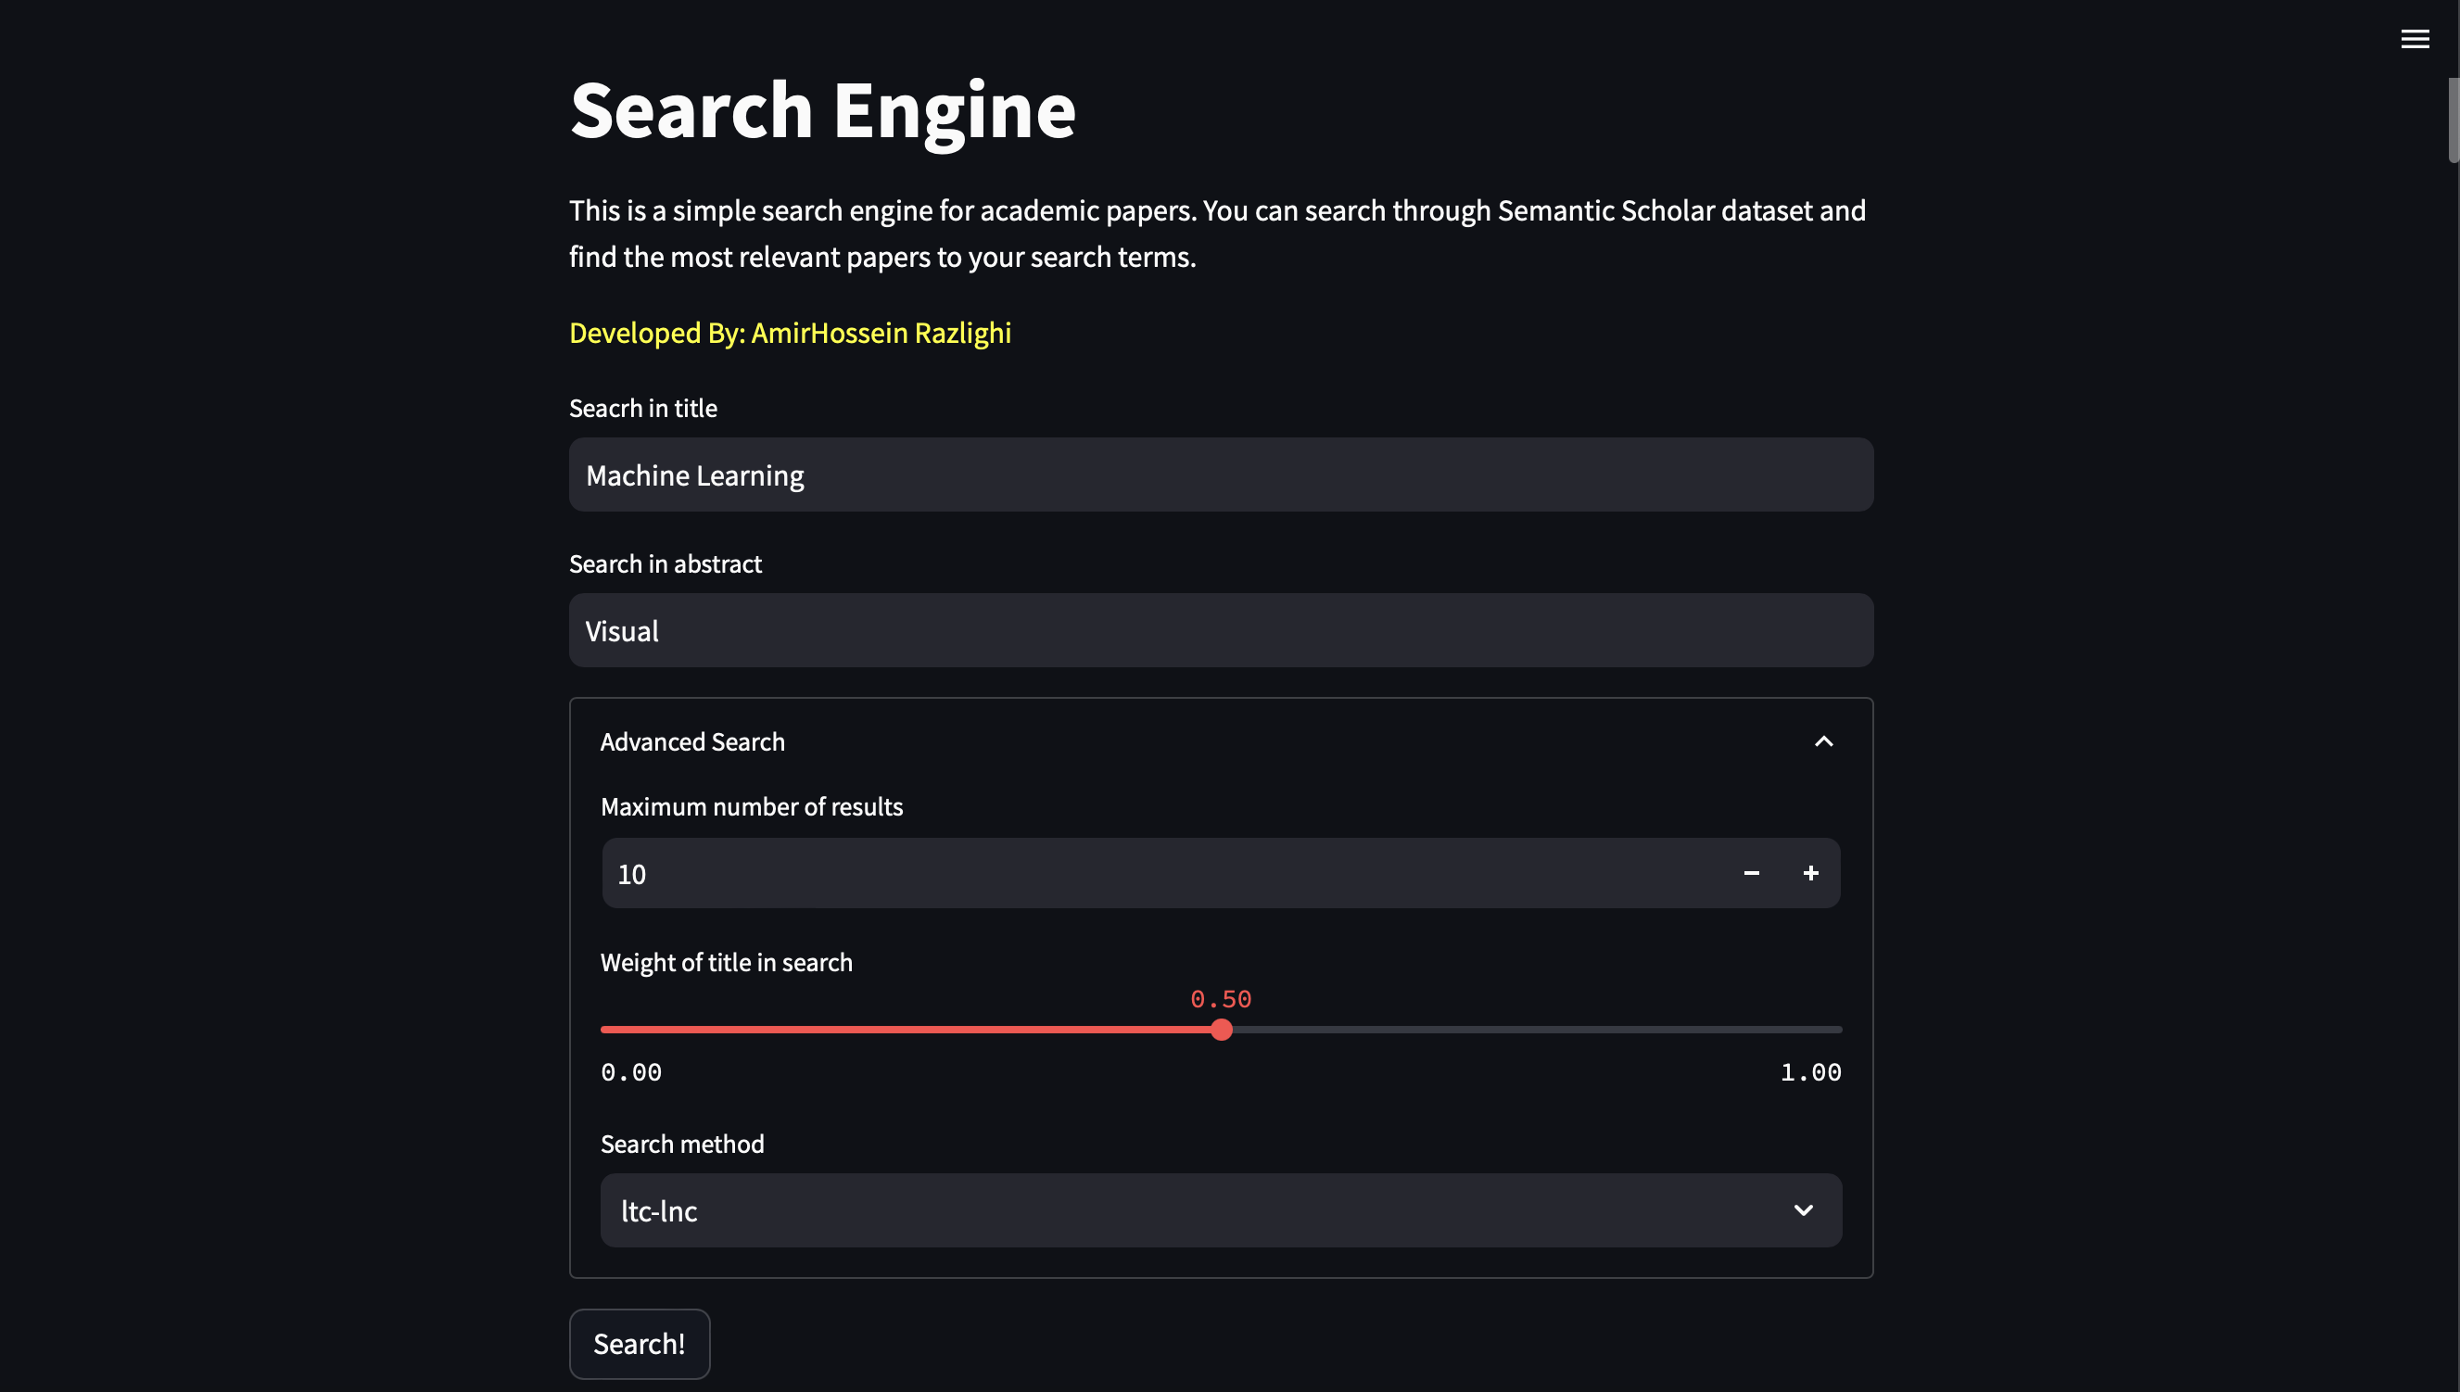Select the maximum results number field showing 10
The image size is (2460, 1392).
tap(1052, 873)
